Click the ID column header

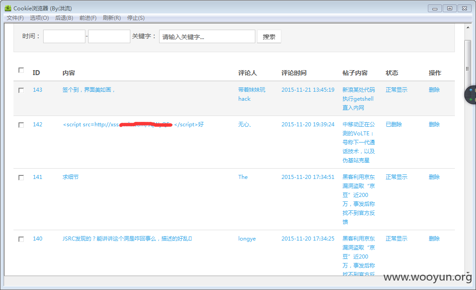[x=36, y=73]
